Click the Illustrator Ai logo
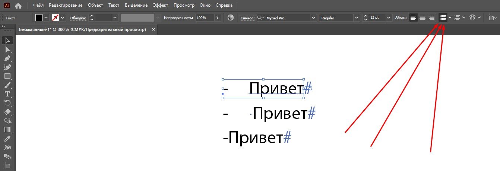This screenshot has width=500, height=171. tap(7, 6)
